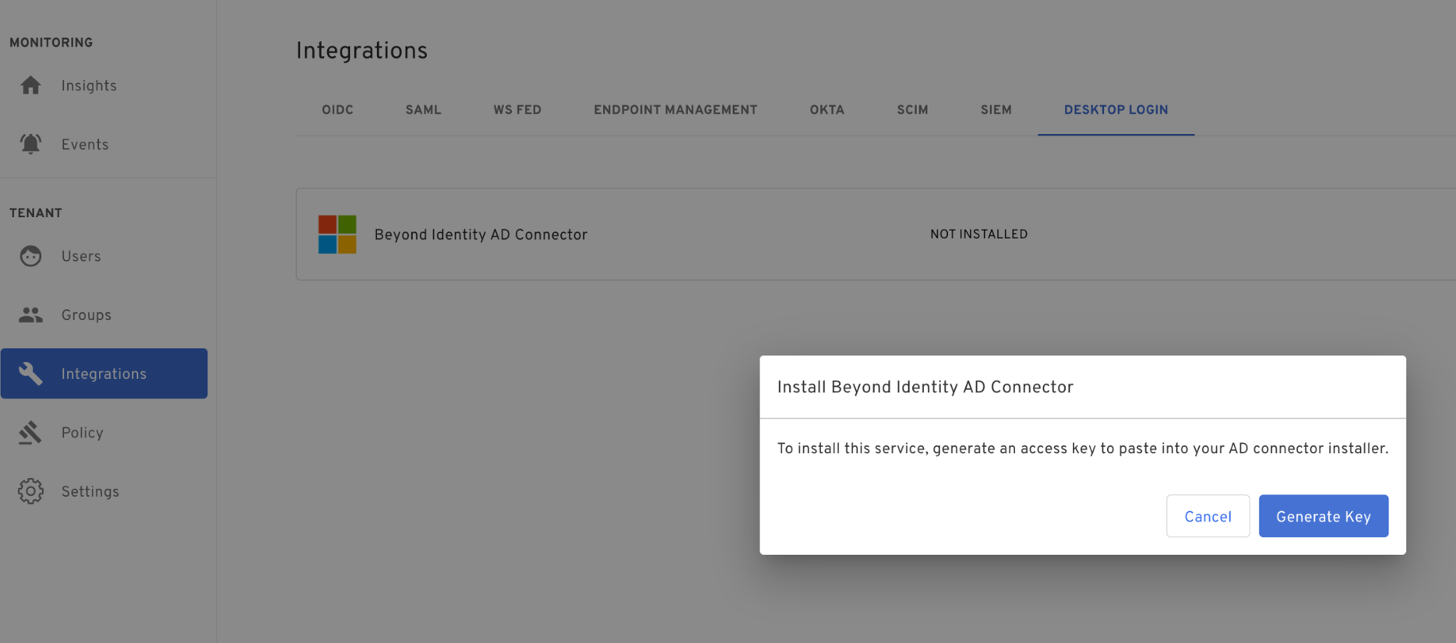This screenshot has height=643, width=1456.
Task: Click the Groups people icon
Action: [30, 314]
